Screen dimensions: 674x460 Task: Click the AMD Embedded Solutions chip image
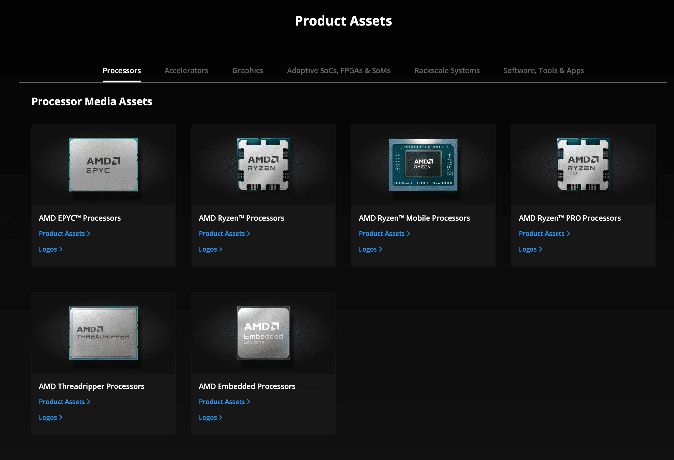tap(263, 333)
